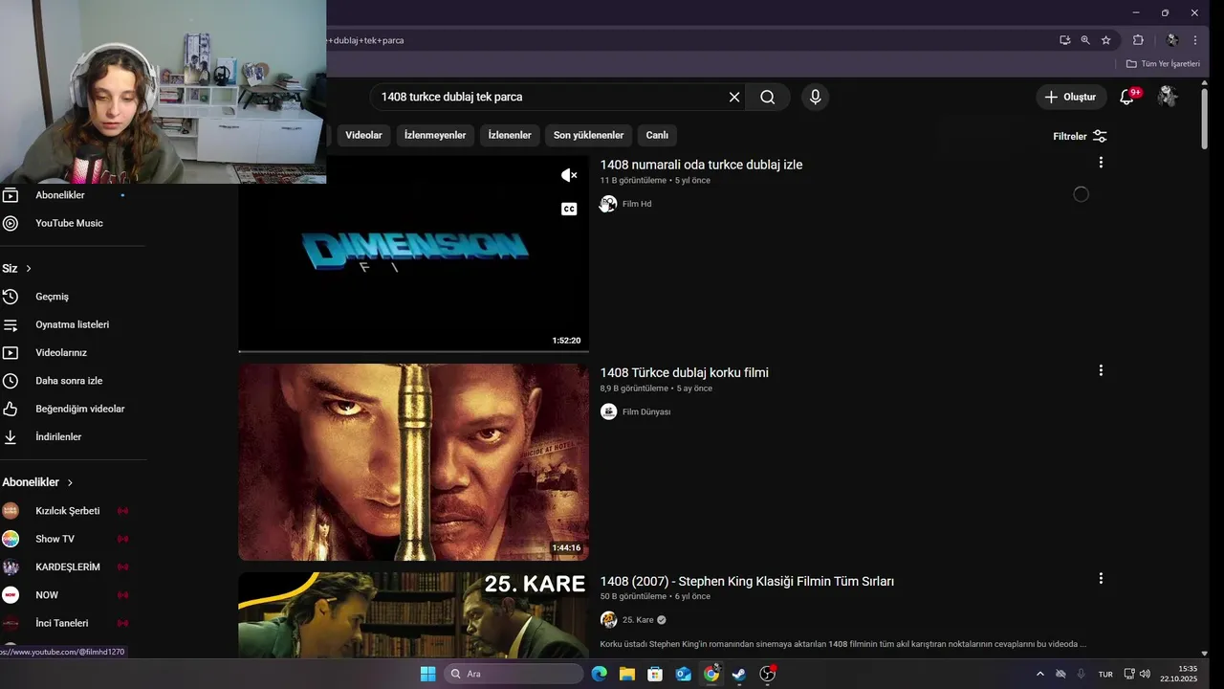Visit the Film Dünyası channel
This screenshot has width=1224, height=689.
(x=646, y=411)
